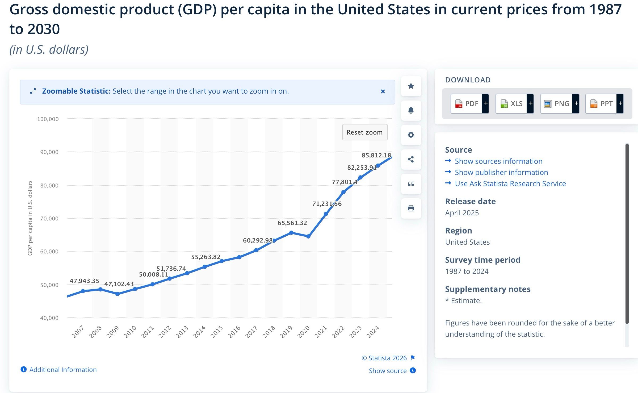Open Show sources information link
The image size is (638, 393).
click(498, 161)
